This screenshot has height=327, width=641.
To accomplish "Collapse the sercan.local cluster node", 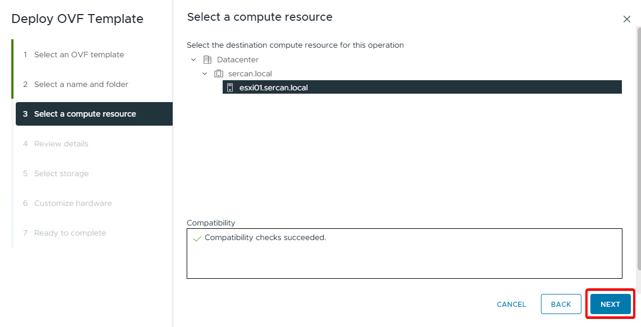I will (205, 73).
